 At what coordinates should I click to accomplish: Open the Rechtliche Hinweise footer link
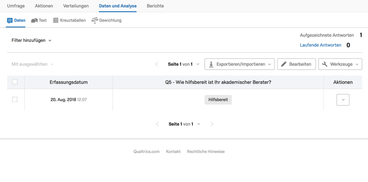(206, 152)
